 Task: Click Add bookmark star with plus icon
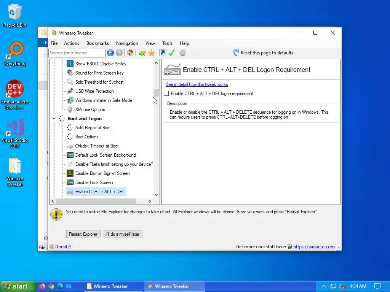142,52
